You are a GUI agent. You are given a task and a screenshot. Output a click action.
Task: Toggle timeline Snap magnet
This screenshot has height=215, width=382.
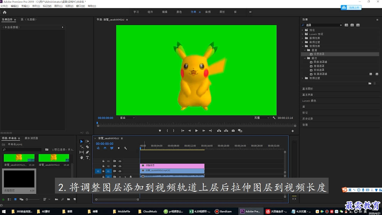105,148
